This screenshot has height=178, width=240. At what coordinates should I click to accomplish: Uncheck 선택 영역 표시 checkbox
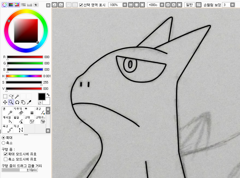81,5
